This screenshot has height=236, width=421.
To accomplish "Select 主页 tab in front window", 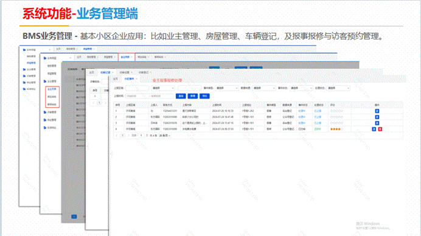I will [116, 79].
